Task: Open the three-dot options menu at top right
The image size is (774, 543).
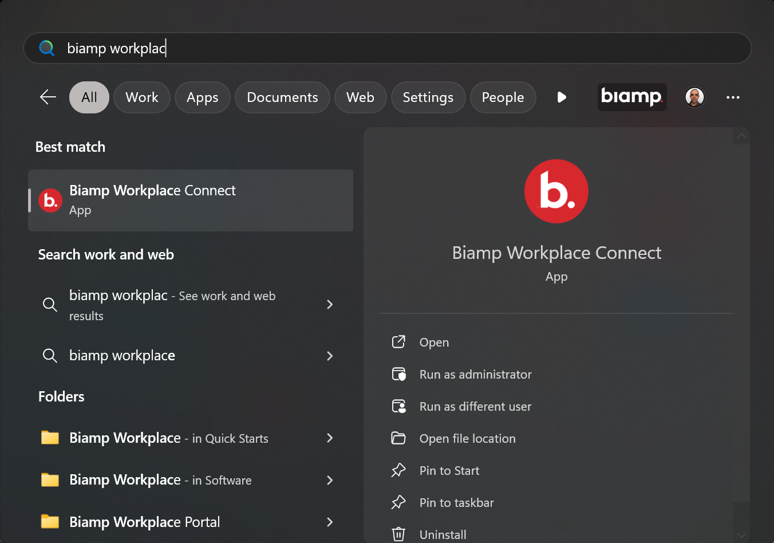Action: click(733, 97)
